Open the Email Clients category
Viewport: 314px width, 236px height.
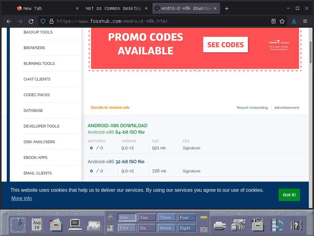coord(38,173)
